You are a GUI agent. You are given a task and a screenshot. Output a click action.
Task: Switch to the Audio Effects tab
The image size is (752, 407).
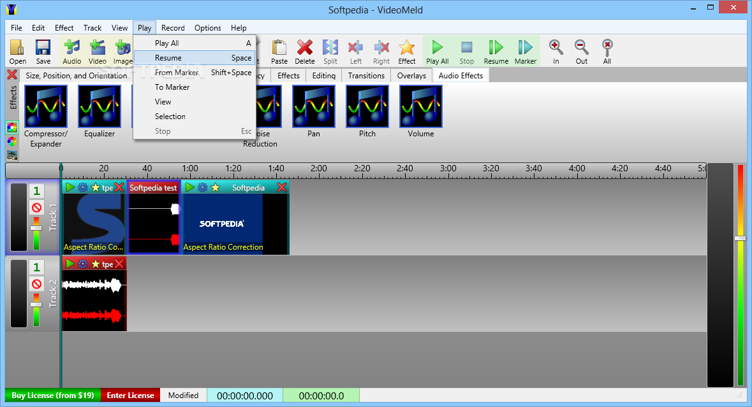pos(461,76)
